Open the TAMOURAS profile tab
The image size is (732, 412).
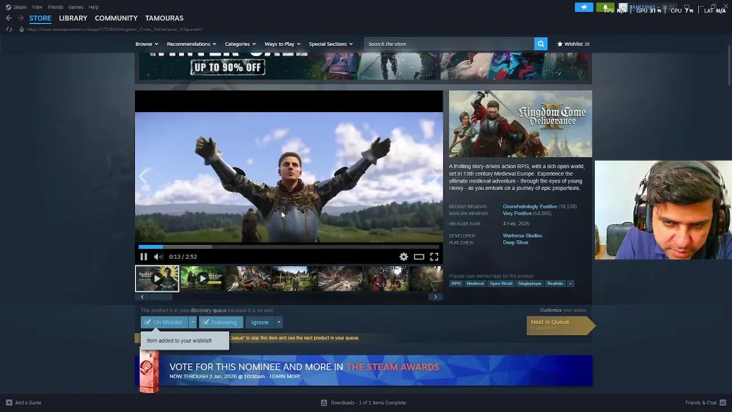pos(164,18)
